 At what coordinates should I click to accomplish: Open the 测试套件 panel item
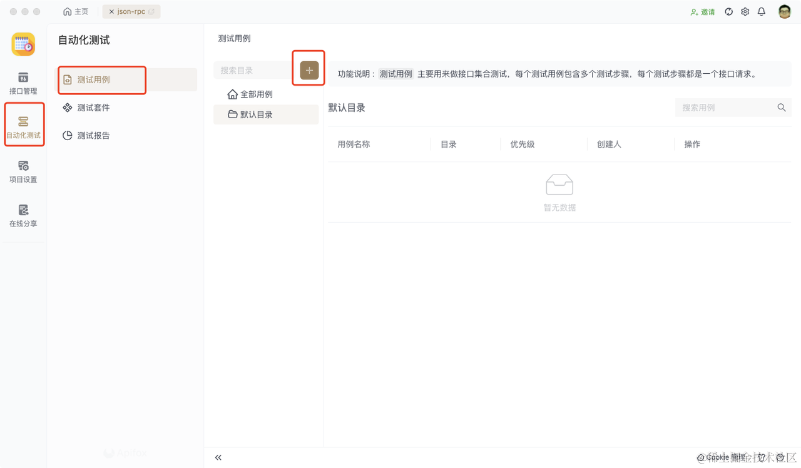(x=91, y=107)
